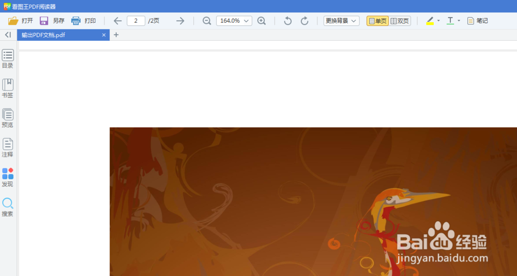Add a new tab with plus
Screen dimensions: 517x276
[x=116, y=35]
